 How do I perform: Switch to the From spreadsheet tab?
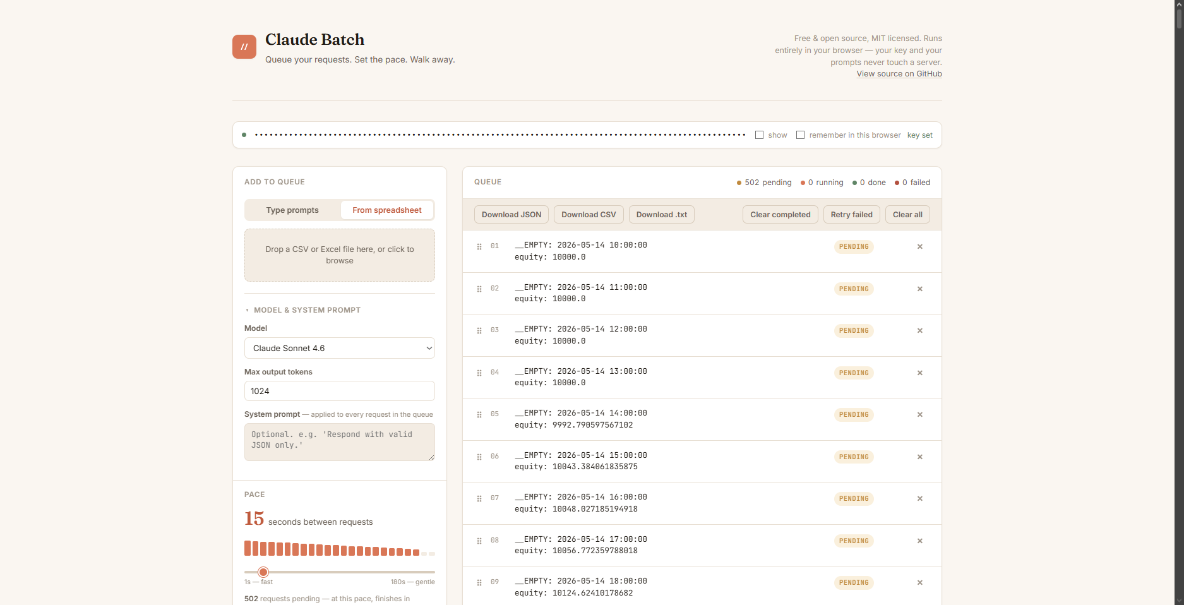click(x=387, y=210)
